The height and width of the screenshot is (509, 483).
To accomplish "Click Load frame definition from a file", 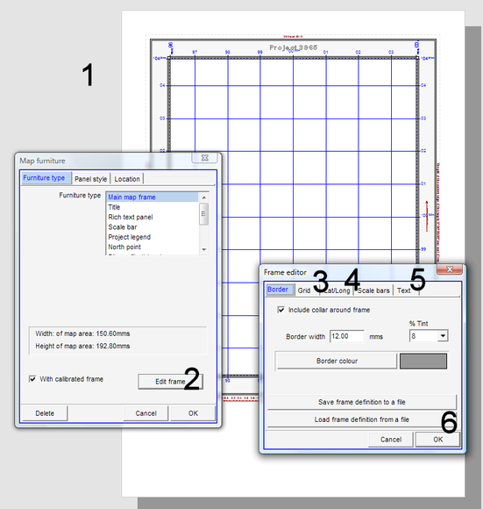I will [x=362, y=419].
